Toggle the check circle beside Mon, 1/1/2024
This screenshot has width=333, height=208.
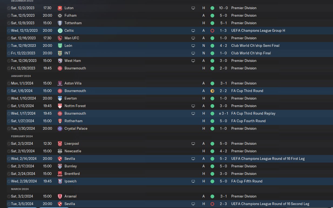(9, 83)
